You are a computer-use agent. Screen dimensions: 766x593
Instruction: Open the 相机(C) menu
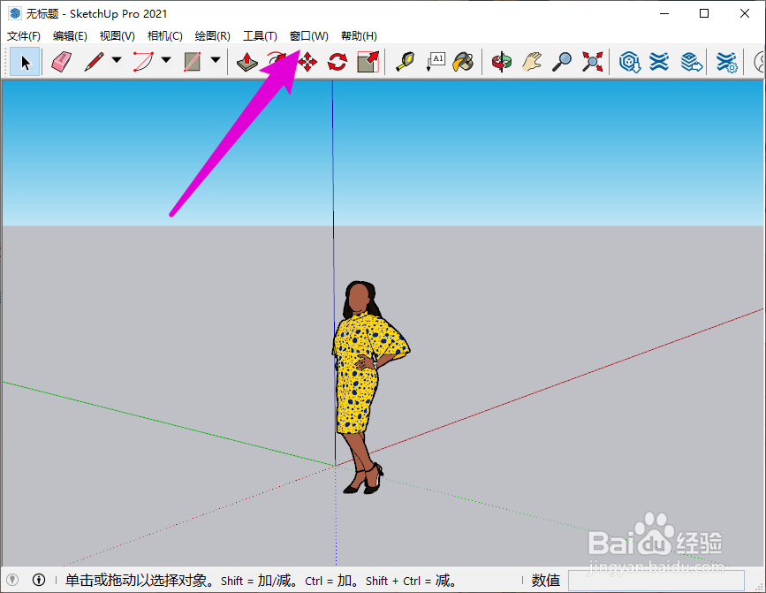[164, 36]
